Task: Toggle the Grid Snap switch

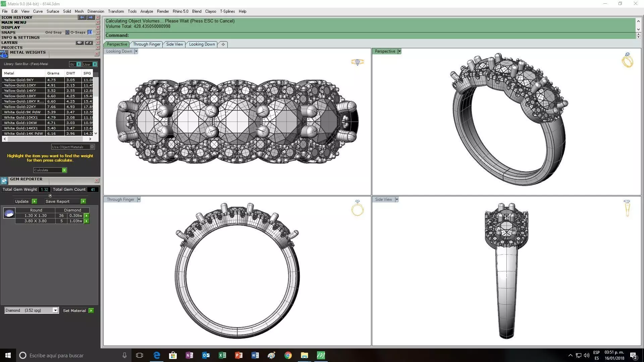Action: click(x=67, y=33)
